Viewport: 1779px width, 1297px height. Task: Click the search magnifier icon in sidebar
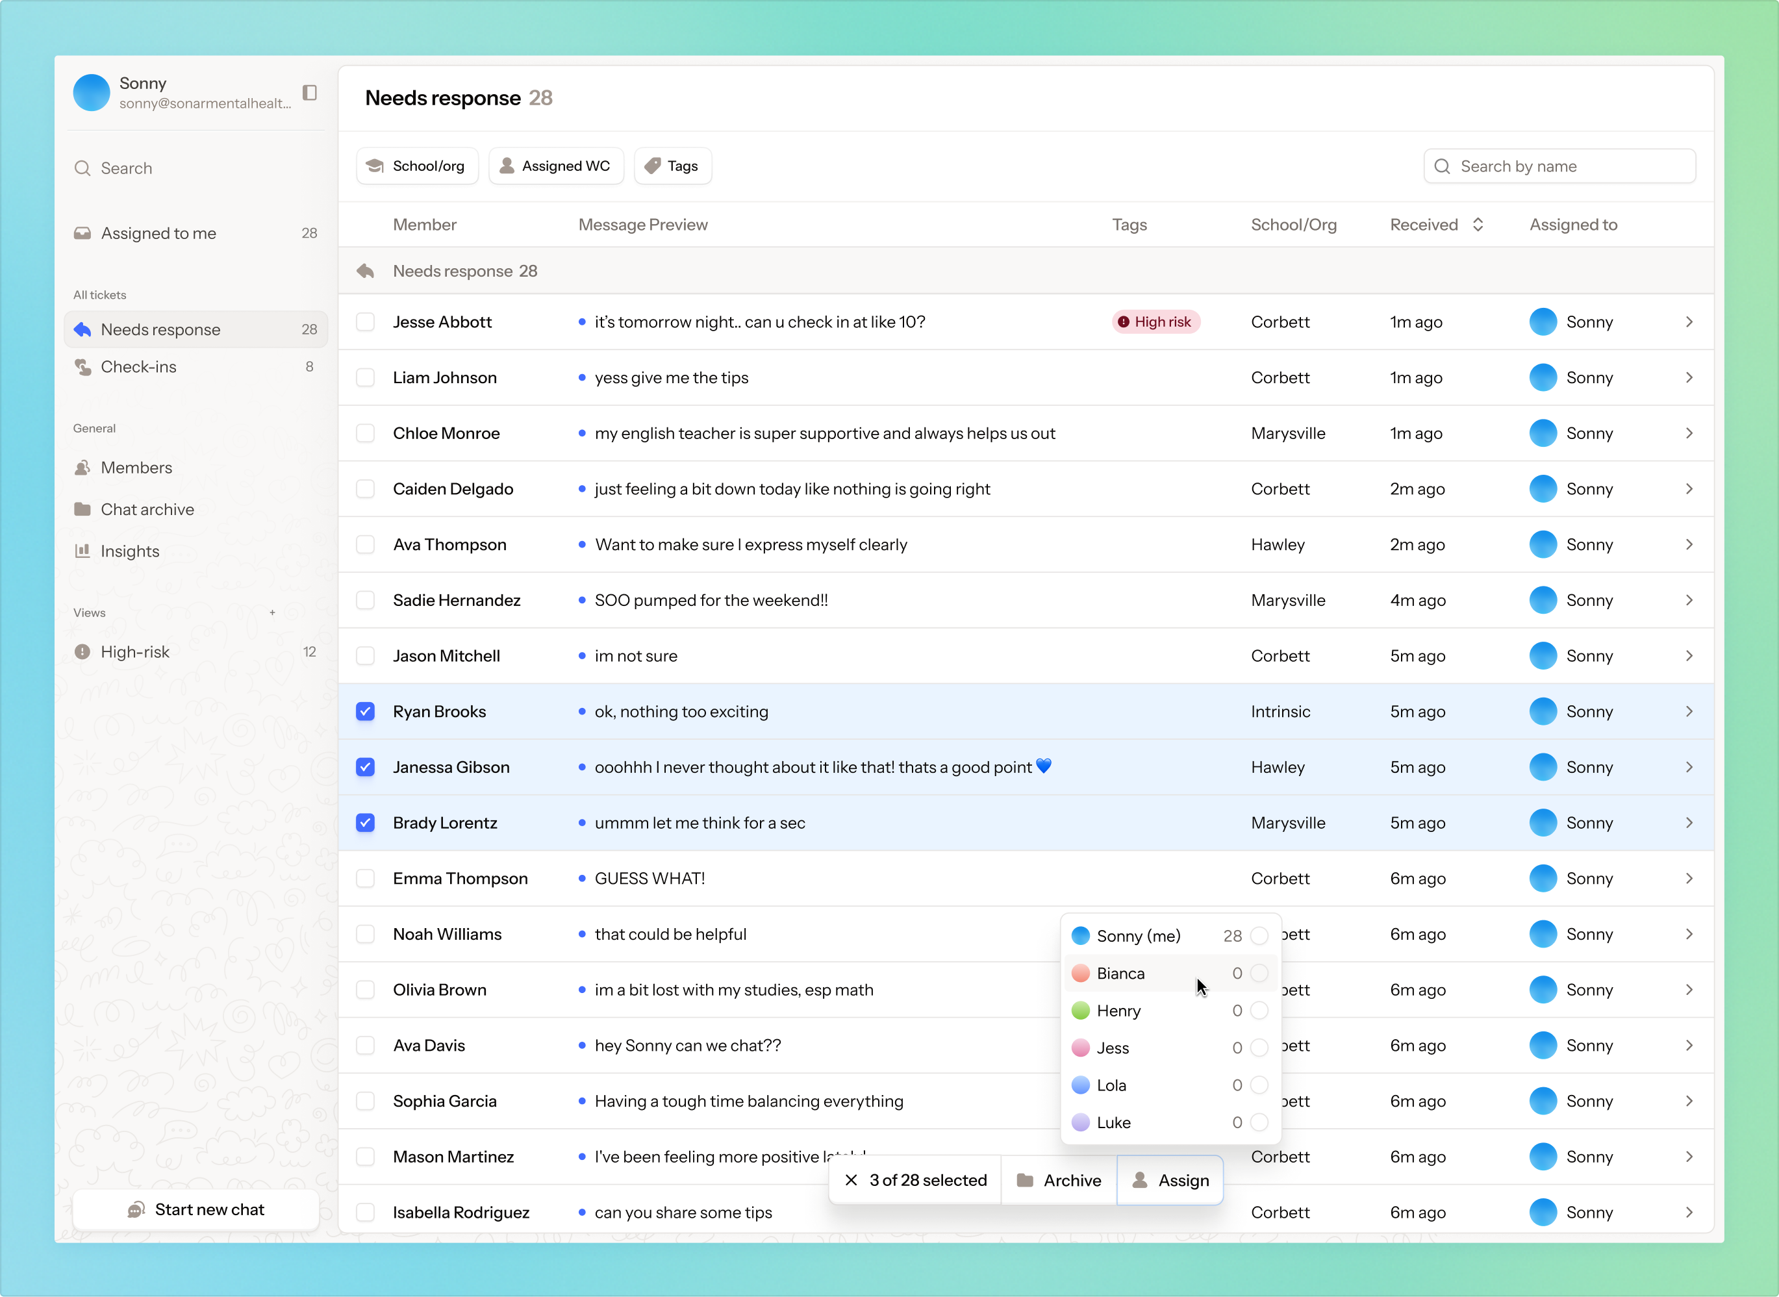point(82,168)
